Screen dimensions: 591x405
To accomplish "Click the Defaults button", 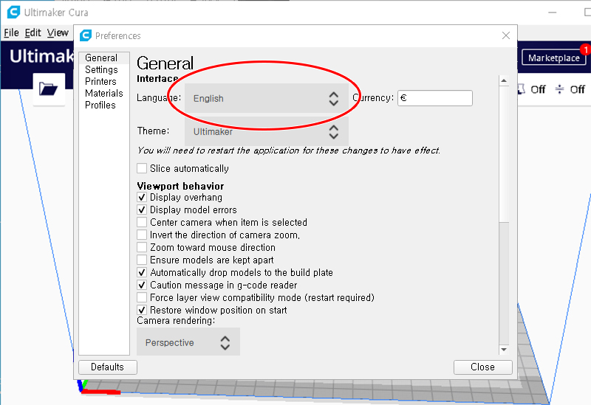I will pyautogui.click(x=107, y=367).
